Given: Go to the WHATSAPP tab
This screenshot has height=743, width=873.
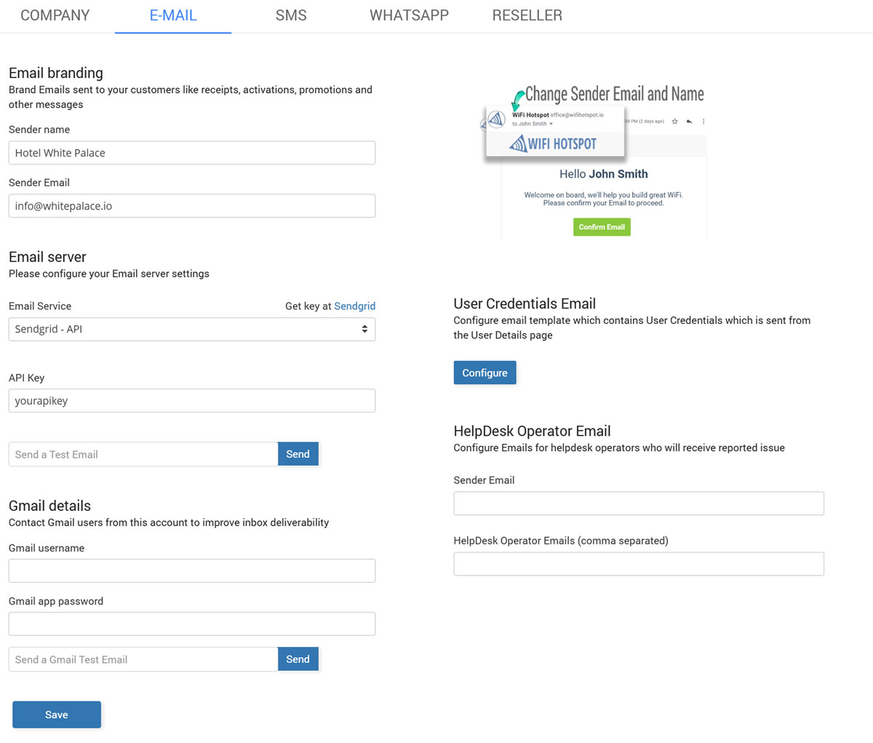Looking at the screenshot, I should tap(409, 15).
